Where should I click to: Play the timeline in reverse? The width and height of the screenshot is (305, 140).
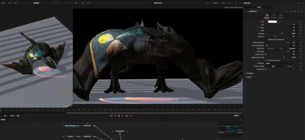115,116
